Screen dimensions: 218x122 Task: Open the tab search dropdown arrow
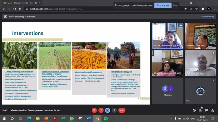point(191,3)
